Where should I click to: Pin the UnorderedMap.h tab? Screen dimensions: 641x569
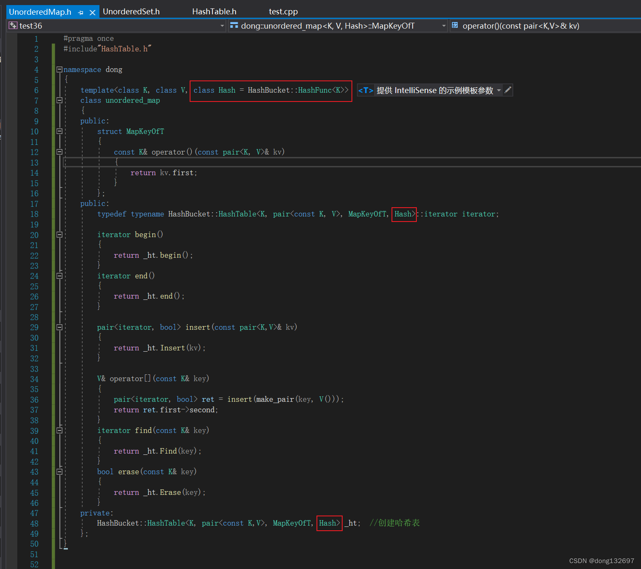(x=81, y=12)
